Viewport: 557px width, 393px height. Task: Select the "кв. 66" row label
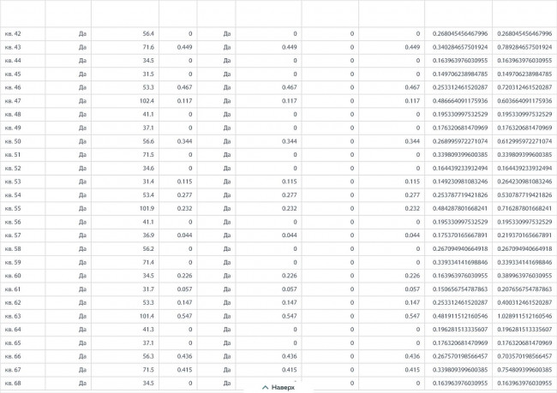click(13, 356)
